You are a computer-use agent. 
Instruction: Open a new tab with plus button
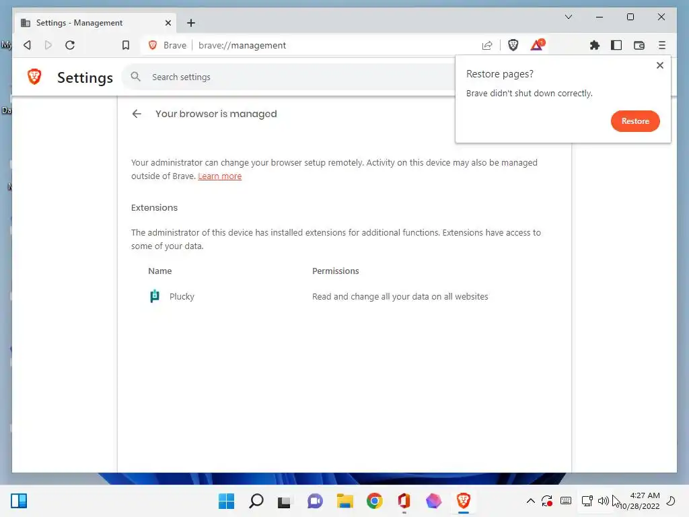point(190,23)
